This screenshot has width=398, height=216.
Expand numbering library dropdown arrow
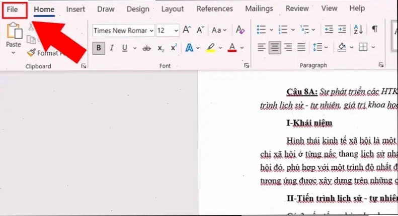pos(293,30)
